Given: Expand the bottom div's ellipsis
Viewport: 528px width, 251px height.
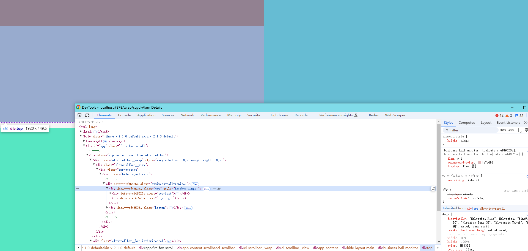Looking at the screenshot, I should pos(171,208).
